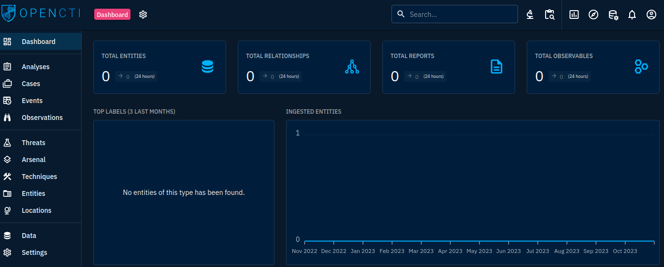Focus the Search input field
664x267 pixels.
[459, 15]
